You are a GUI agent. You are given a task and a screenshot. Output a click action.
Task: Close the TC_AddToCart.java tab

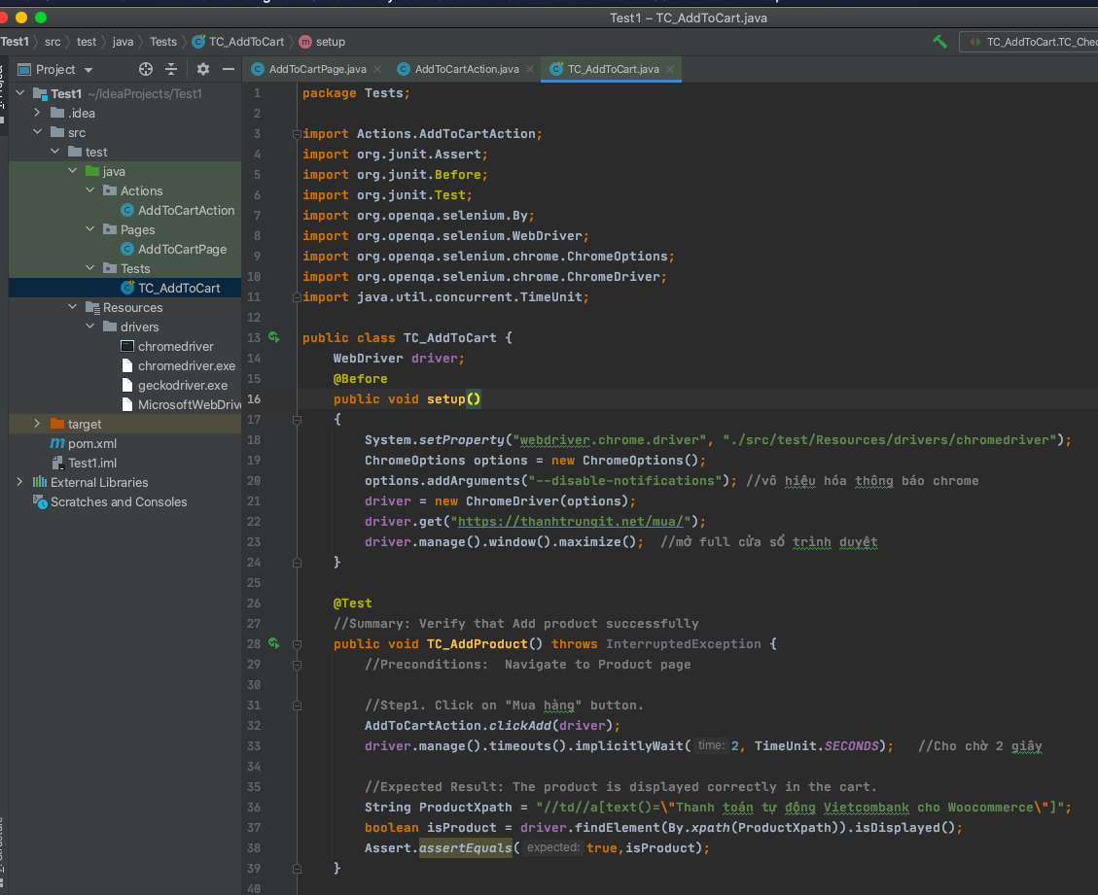[670, 69]
